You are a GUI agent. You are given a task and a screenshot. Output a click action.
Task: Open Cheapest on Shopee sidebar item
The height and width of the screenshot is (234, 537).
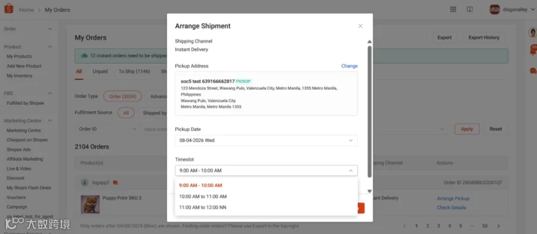pyautogui.click(x=27, y=140)
